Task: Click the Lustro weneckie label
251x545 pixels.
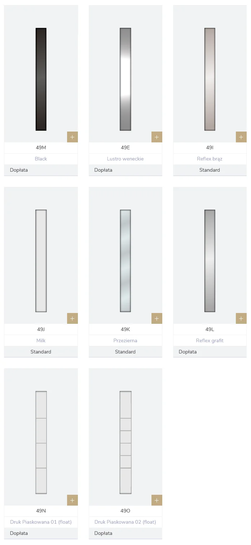Action: pyautogui.click(x=125, y=159)
